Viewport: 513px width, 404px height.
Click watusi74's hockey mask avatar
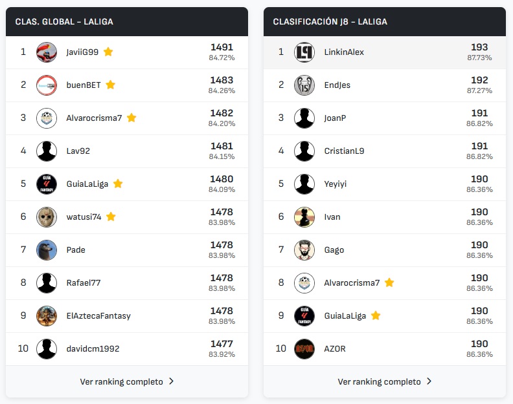[47, 217]
